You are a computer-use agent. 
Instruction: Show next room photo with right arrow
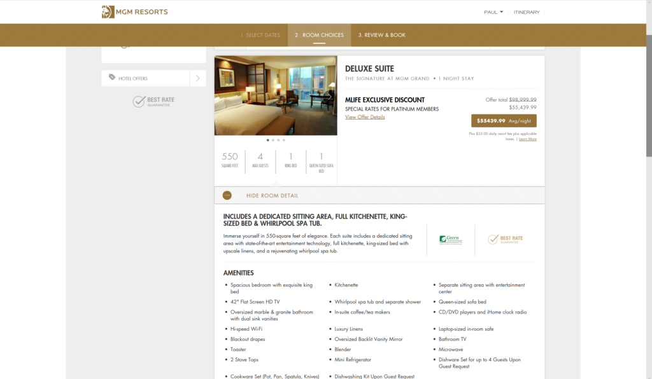coord(329,96)
